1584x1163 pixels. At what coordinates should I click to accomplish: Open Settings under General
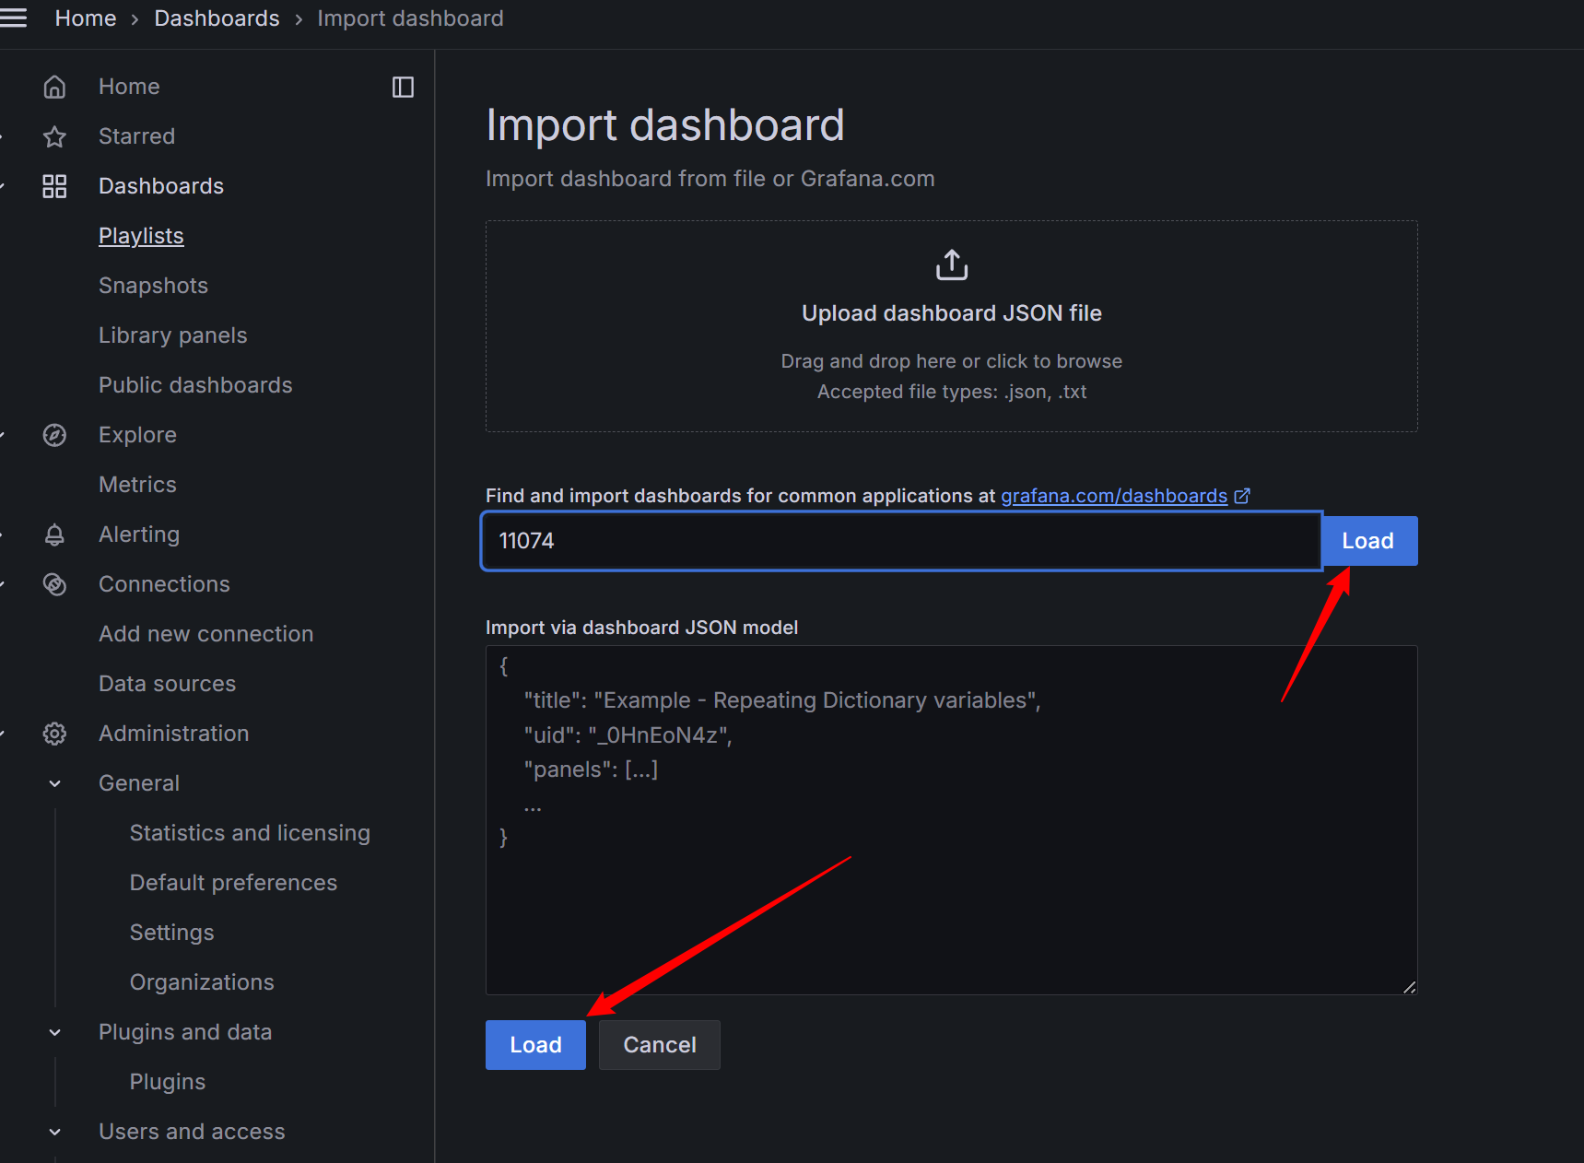[x=171, y=933]
